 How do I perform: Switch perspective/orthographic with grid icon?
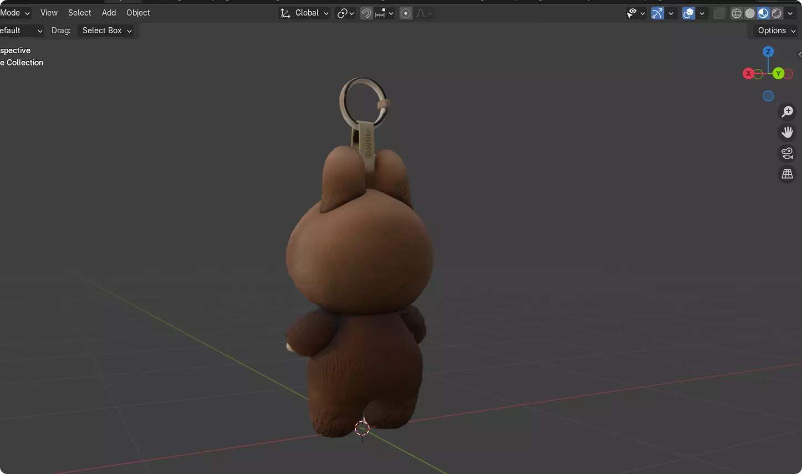[787, 174]
